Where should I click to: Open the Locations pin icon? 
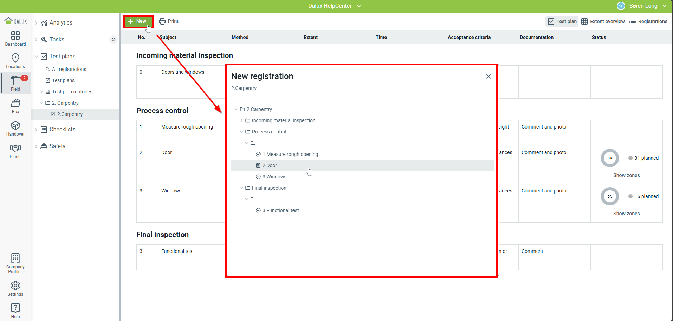coord(15,58)
